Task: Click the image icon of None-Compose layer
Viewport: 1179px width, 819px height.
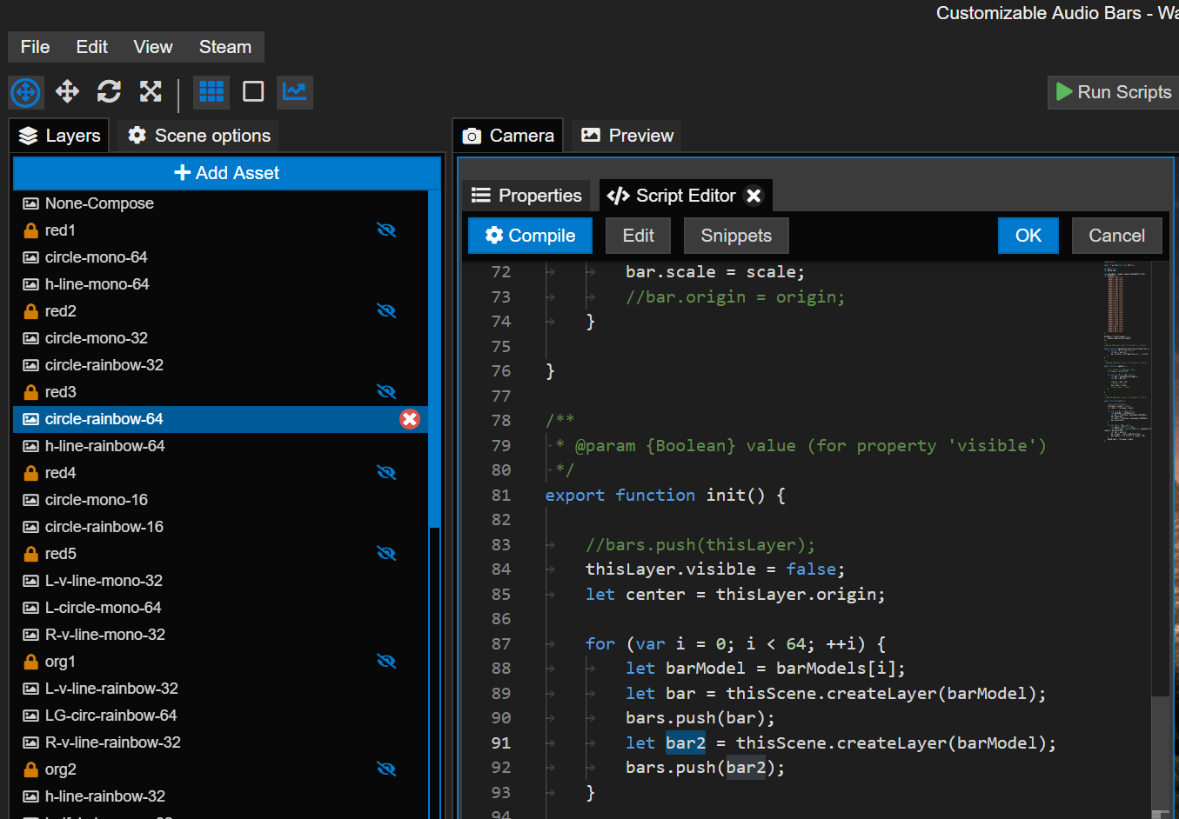Action: tap(30, 203)
